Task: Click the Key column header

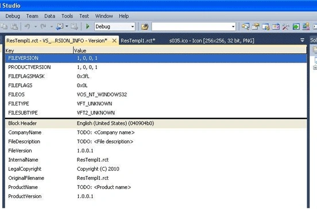Action: pyautogui.click(x=39, y=50)
